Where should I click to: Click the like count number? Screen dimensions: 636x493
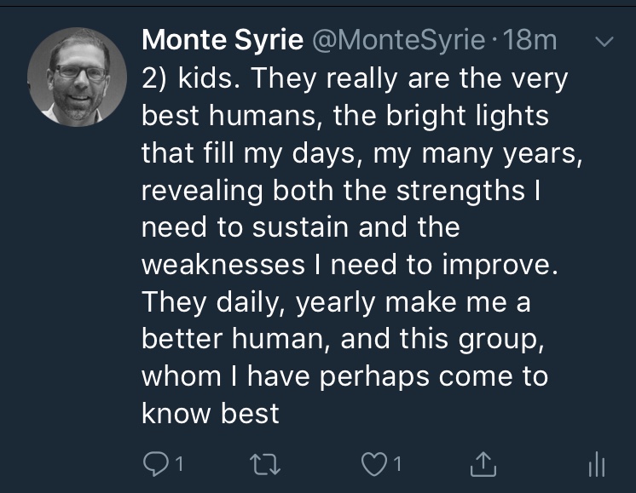(397, 464)
